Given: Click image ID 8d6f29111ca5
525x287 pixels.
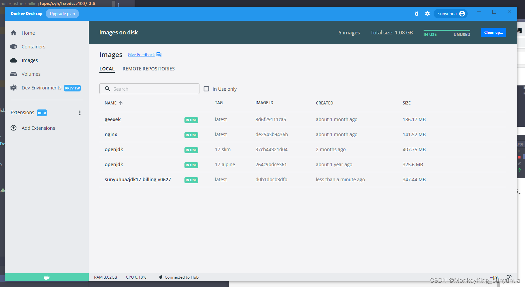Looking at the screenshot, I should [x=271, y=119].
